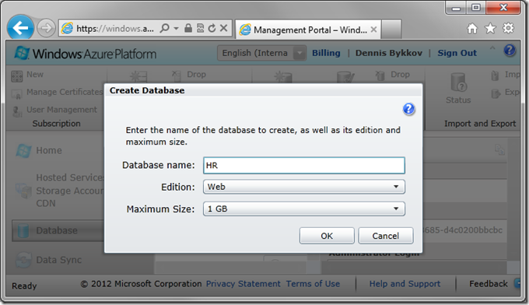This screenshot has height=305, width=529.
Task: Open Favorites using the star icon
Action: click(490, 28)
